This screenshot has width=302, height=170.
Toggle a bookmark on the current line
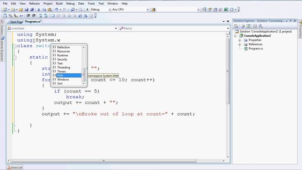pyautogui.click(x=52, y=16)
